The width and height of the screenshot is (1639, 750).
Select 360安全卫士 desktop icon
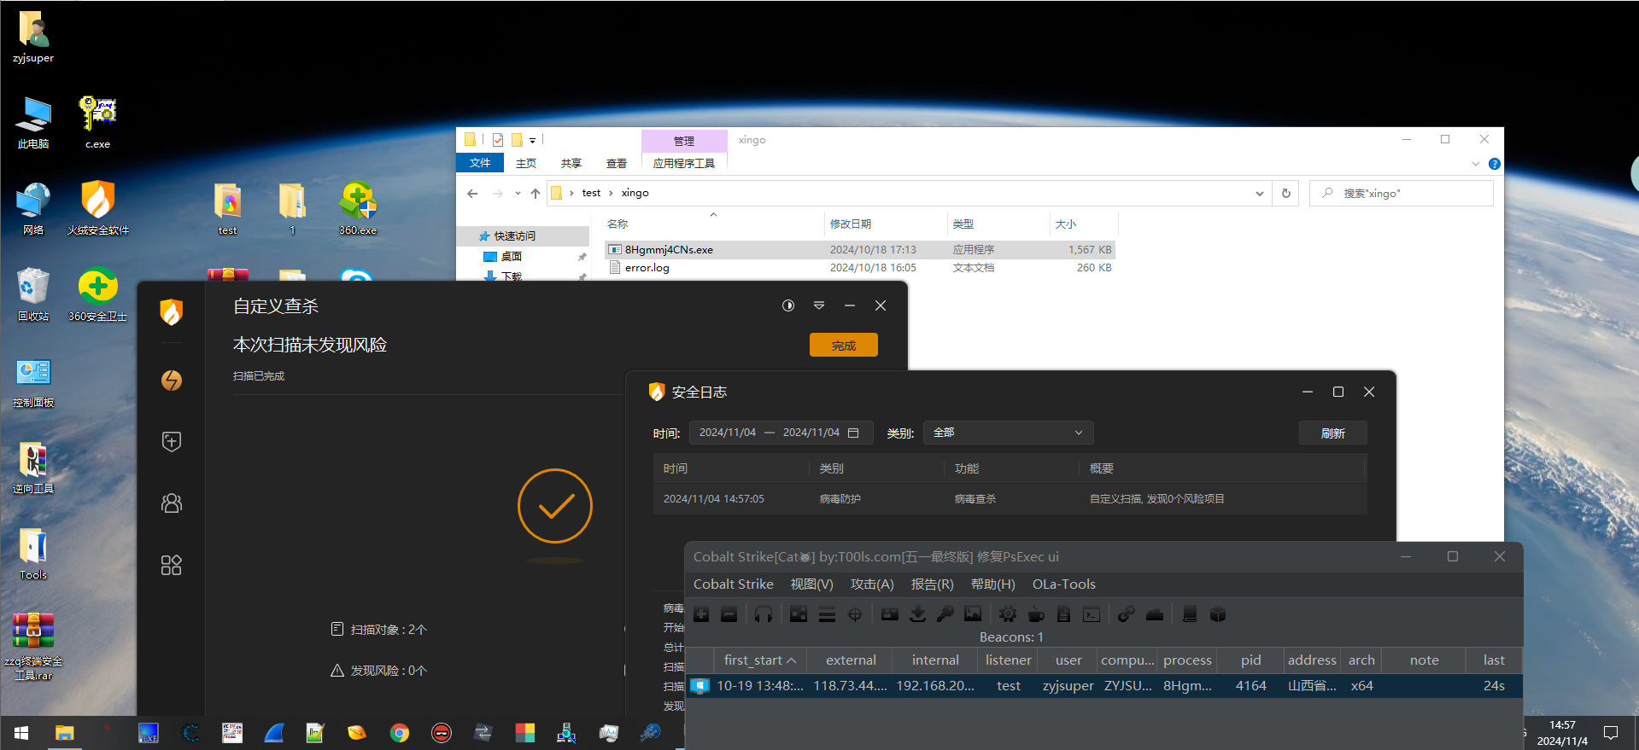click(x=98, y=294)
